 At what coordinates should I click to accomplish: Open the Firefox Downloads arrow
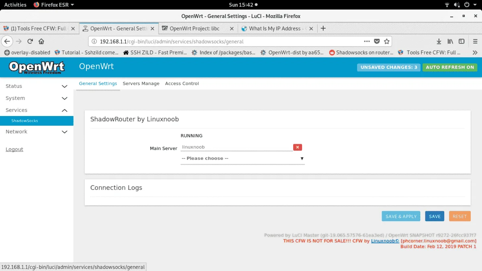click(x=439, y=41)
